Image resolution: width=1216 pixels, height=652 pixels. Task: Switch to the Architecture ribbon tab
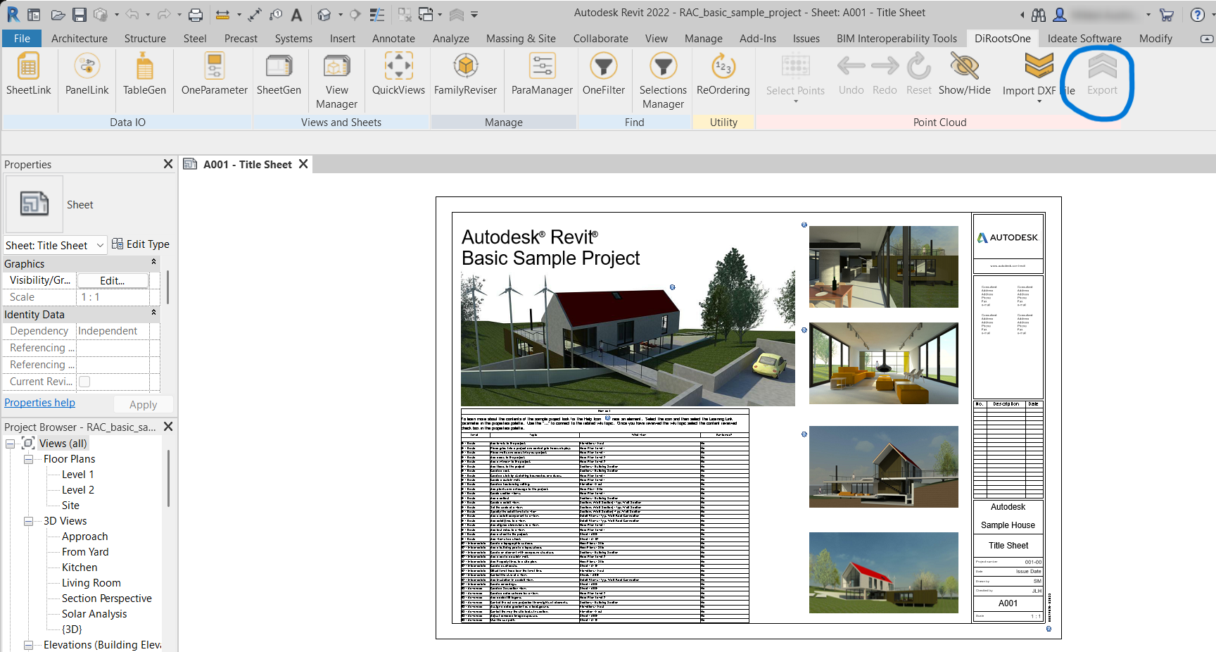(x=79, y=39)
